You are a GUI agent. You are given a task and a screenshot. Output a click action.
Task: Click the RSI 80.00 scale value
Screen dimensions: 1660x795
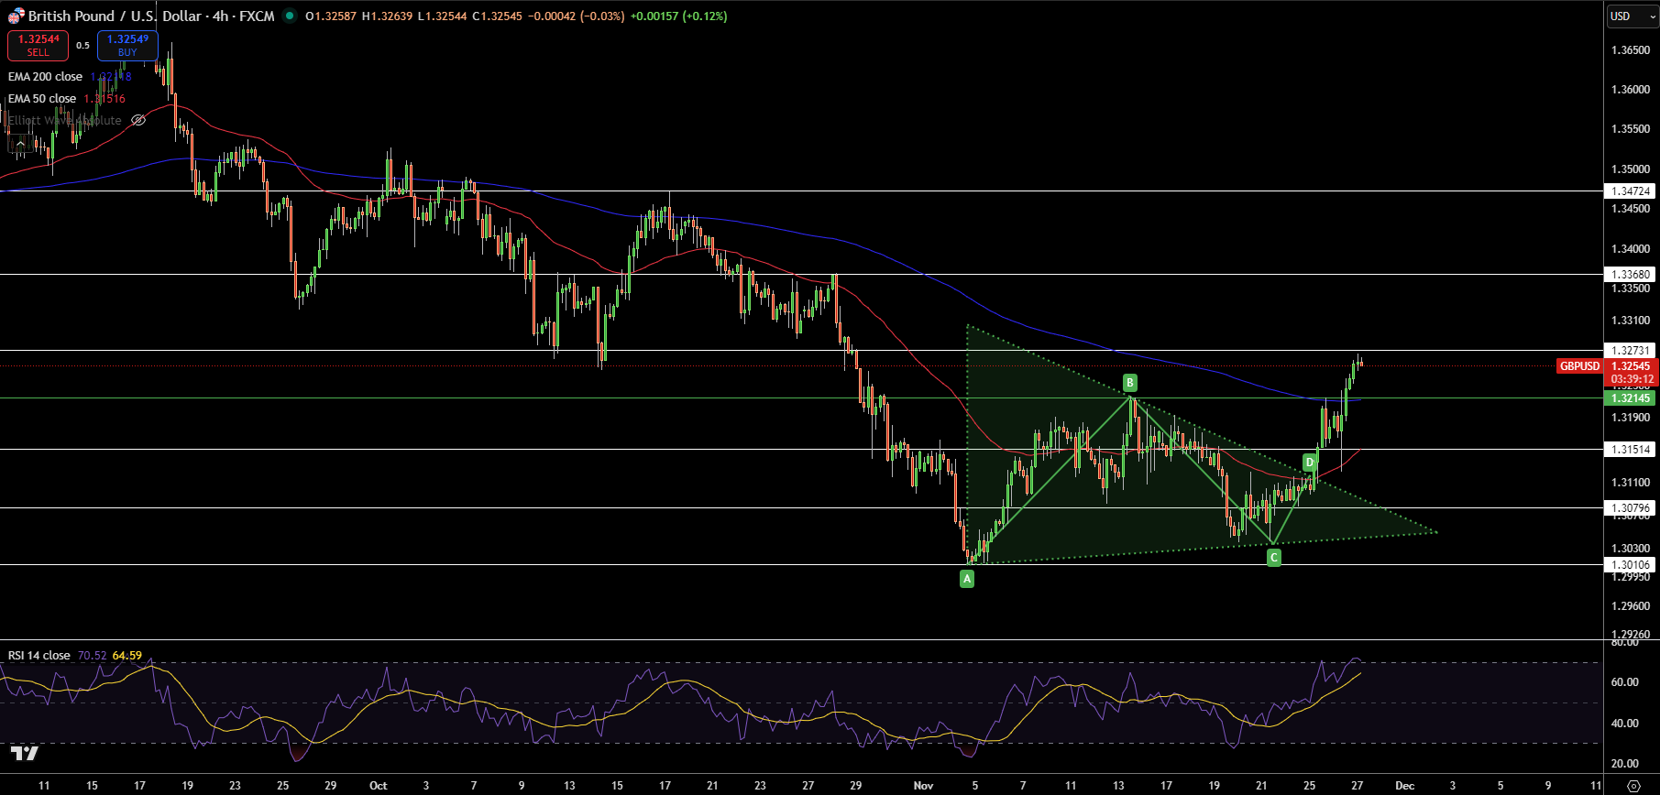1624,642
